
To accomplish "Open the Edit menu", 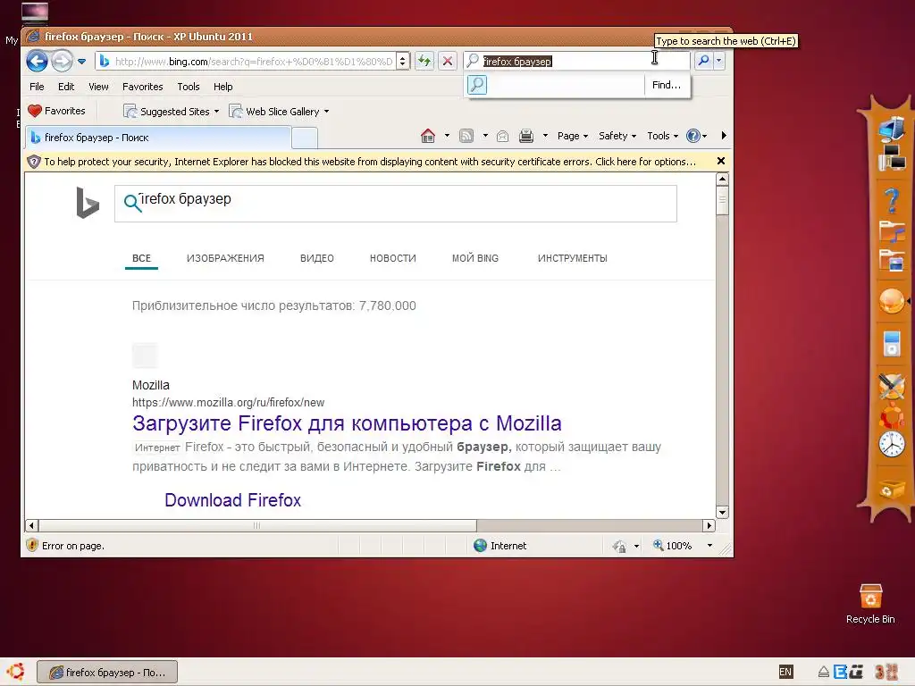I will [x=66, y=87].
